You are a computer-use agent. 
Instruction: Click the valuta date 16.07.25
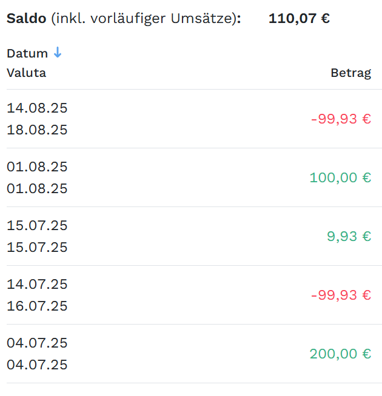point(37,306)
